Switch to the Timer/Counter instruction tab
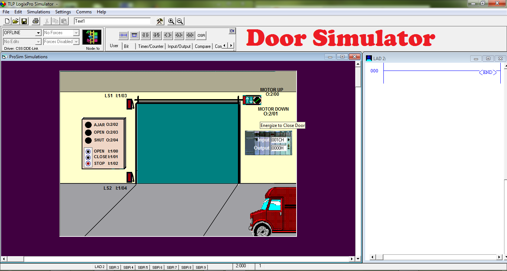The height and width of the screenshot is (271, 507). click(x=150, y=46)
